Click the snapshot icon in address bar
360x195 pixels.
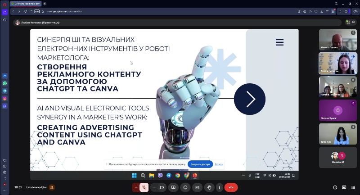click(x=305, y=11)
